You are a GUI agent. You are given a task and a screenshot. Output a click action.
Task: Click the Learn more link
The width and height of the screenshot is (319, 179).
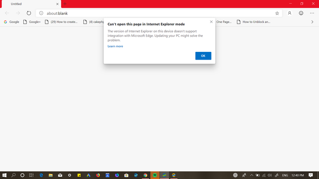pyautogui.click(x=115, y=46)
